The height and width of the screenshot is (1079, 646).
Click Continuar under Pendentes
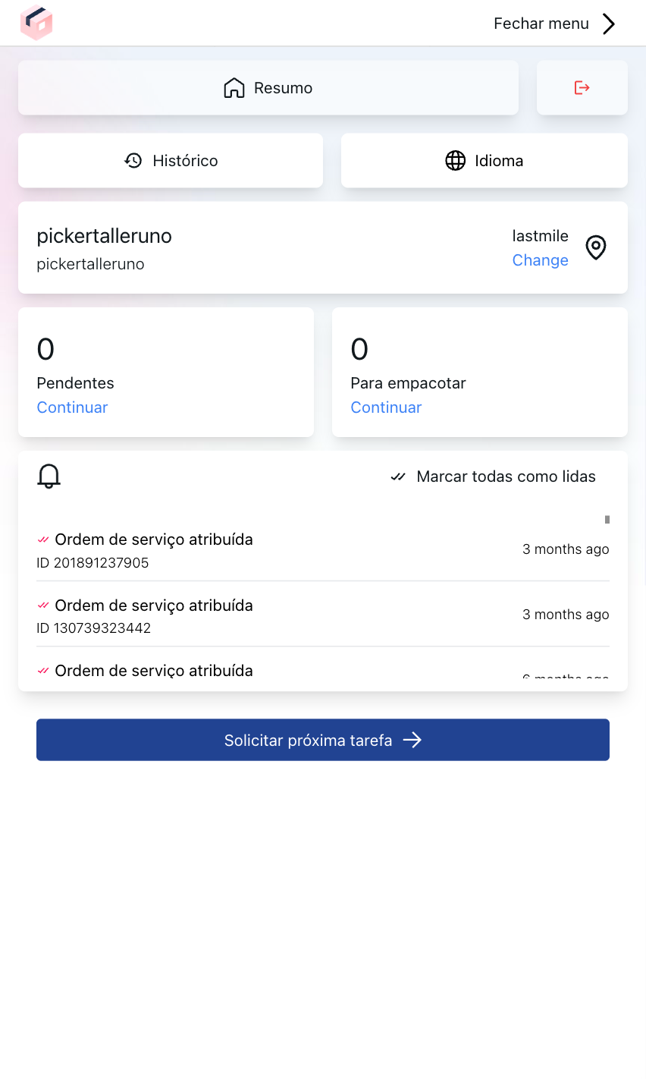(x=72, y=407)
